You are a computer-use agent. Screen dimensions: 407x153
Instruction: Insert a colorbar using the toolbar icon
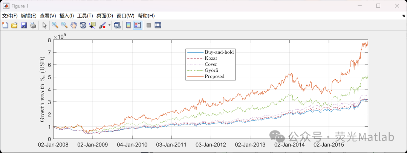point(128,25)
